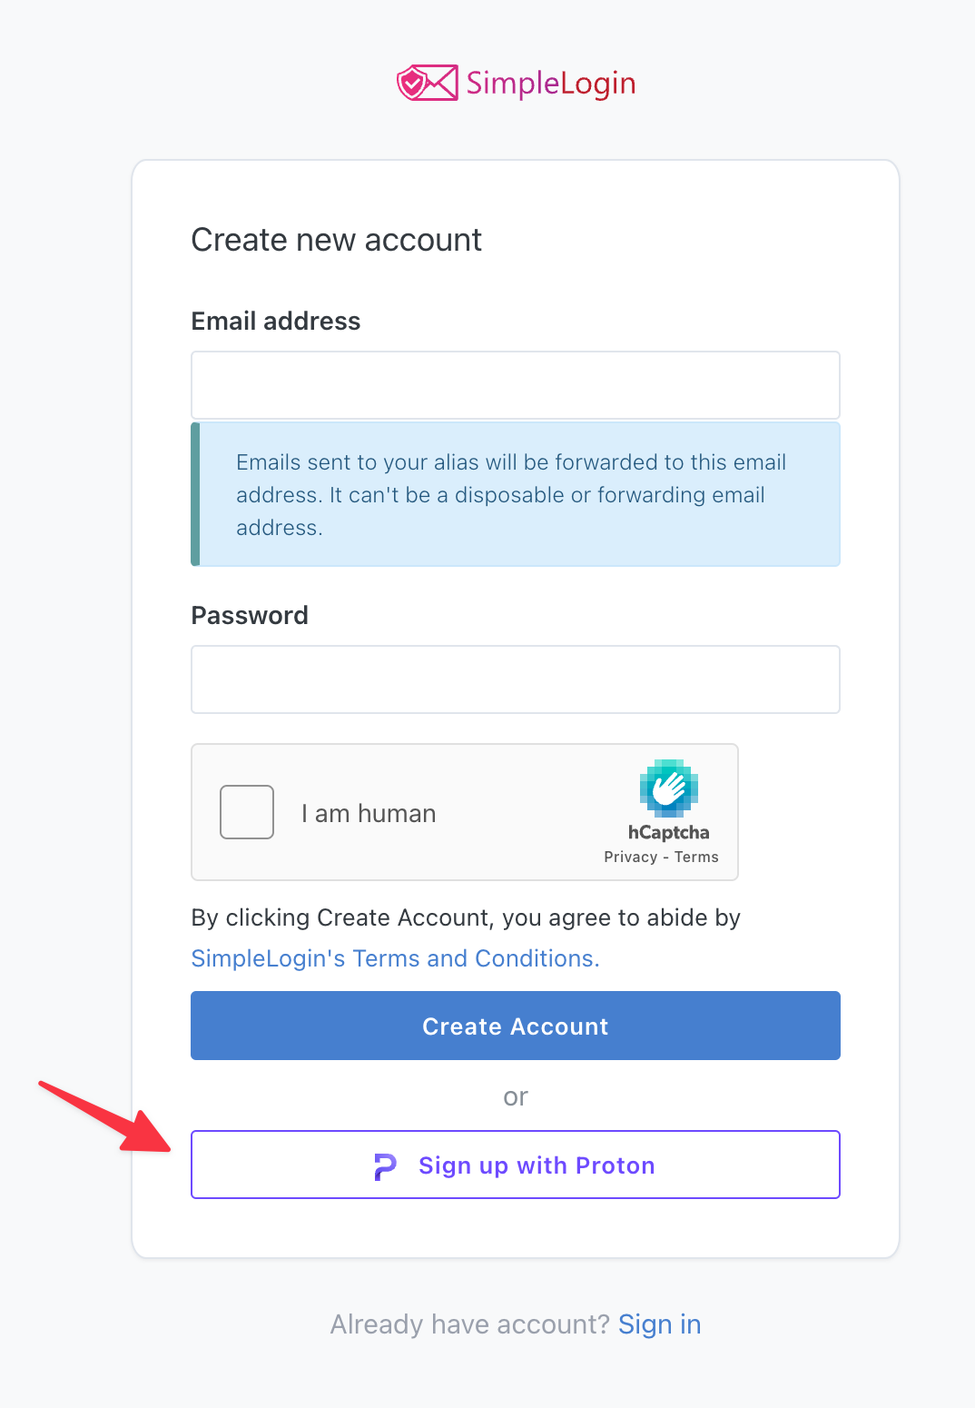
Task: Focus the Password input field
Action: pyautogui.click(x=516, y=679)
